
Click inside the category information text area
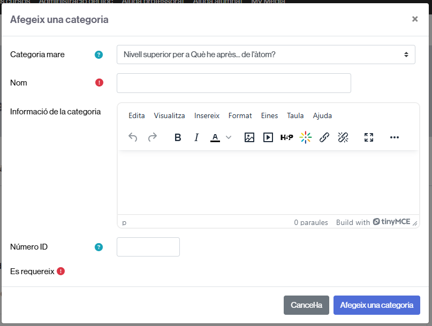(268, 182)
